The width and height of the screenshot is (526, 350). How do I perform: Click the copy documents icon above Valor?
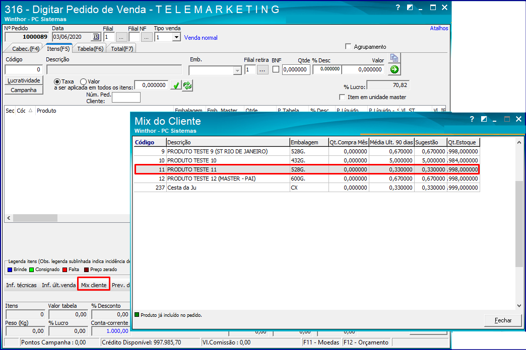click(x=394, y=58)
